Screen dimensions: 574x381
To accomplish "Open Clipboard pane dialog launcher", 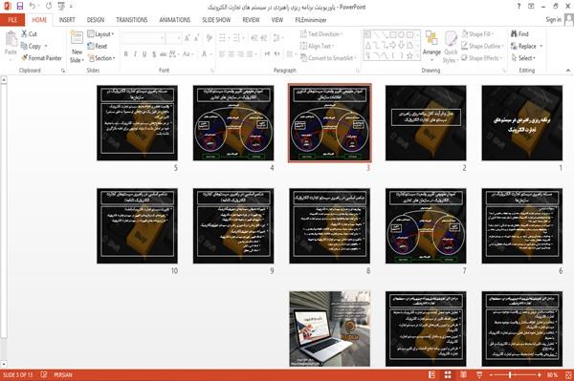I will point(63,71).
